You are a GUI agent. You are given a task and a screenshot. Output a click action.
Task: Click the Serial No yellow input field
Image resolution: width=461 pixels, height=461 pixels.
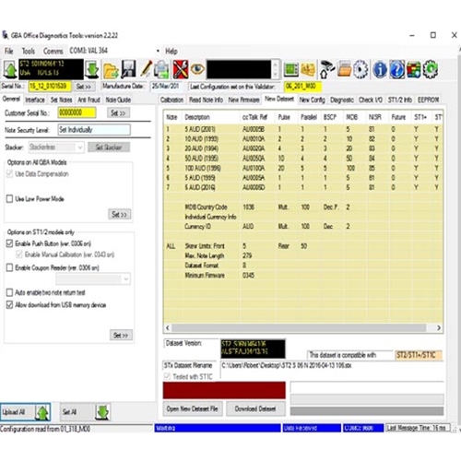(x=50, y=87)
